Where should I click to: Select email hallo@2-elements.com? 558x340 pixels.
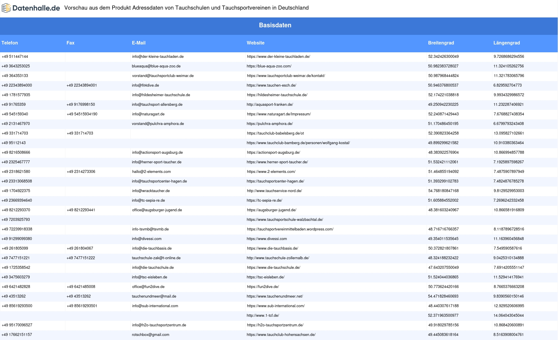(x=151, y=172)
